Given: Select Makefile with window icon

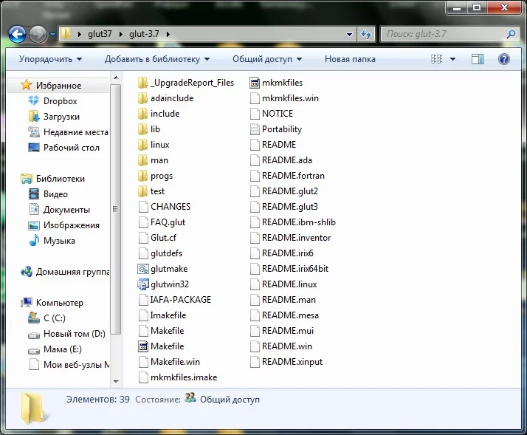Looking at the screenshot, I should coord(161,346).
